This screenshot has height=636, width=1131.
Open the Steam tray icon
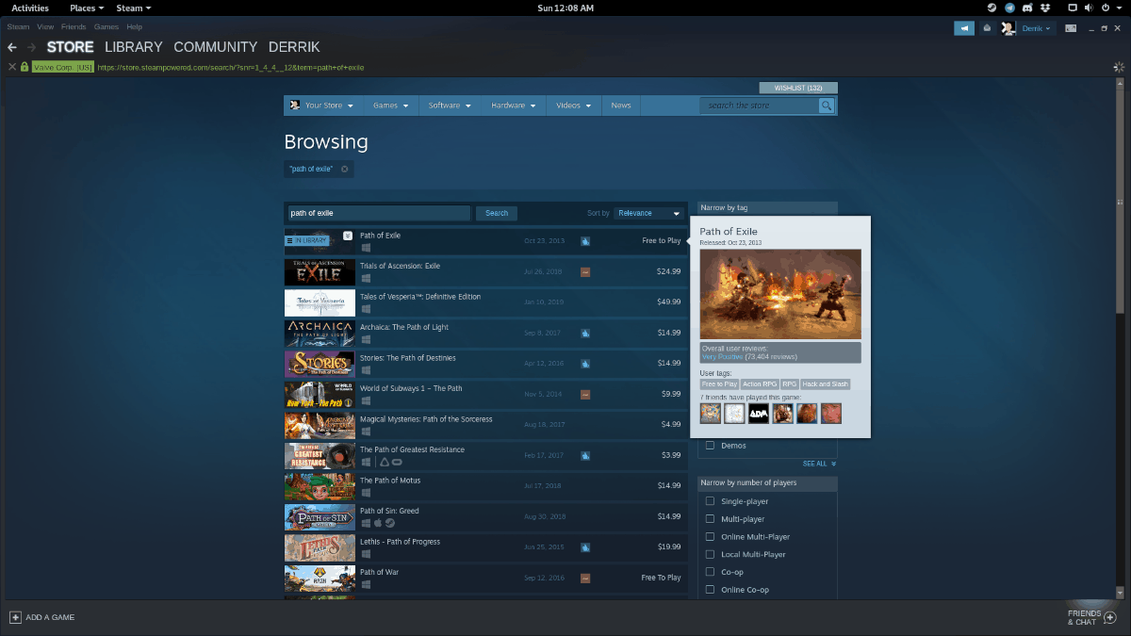992,8
